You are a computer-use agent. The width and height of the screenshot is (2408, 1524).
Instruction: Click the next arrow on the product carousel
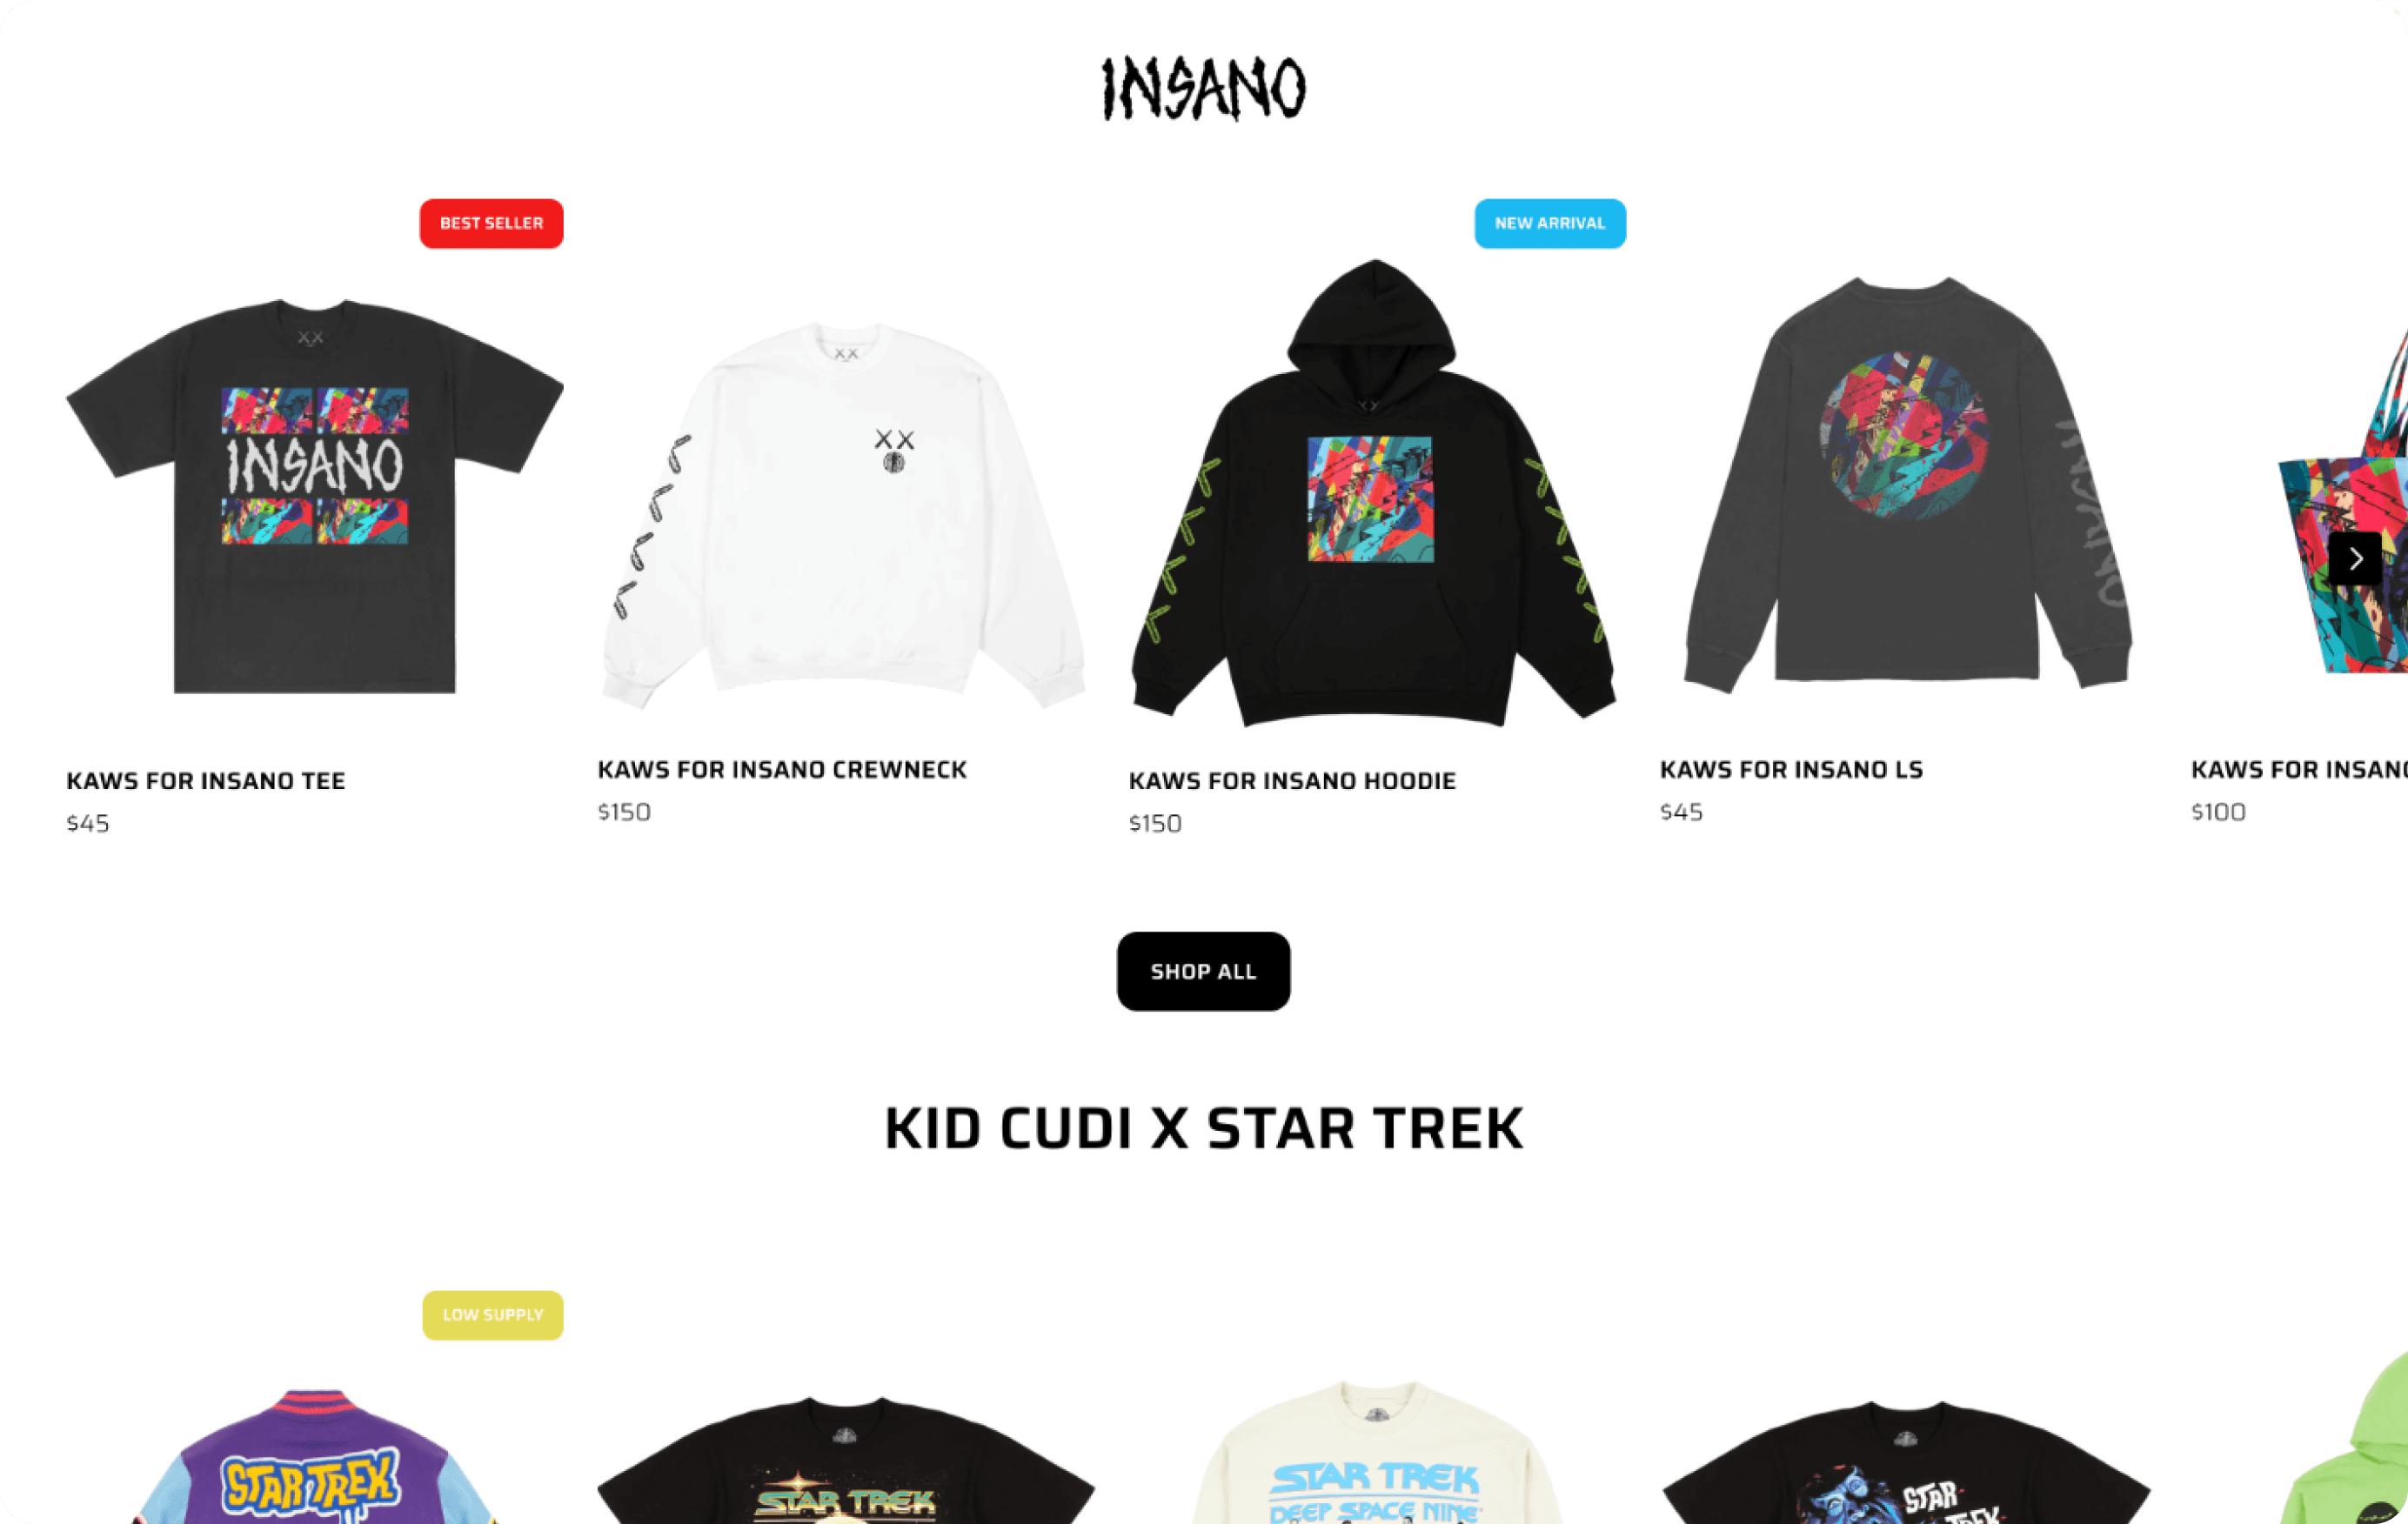2354,558
